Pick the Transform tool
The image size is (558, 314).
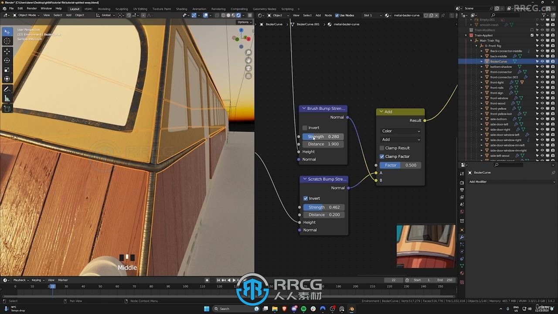click(7, 79)
